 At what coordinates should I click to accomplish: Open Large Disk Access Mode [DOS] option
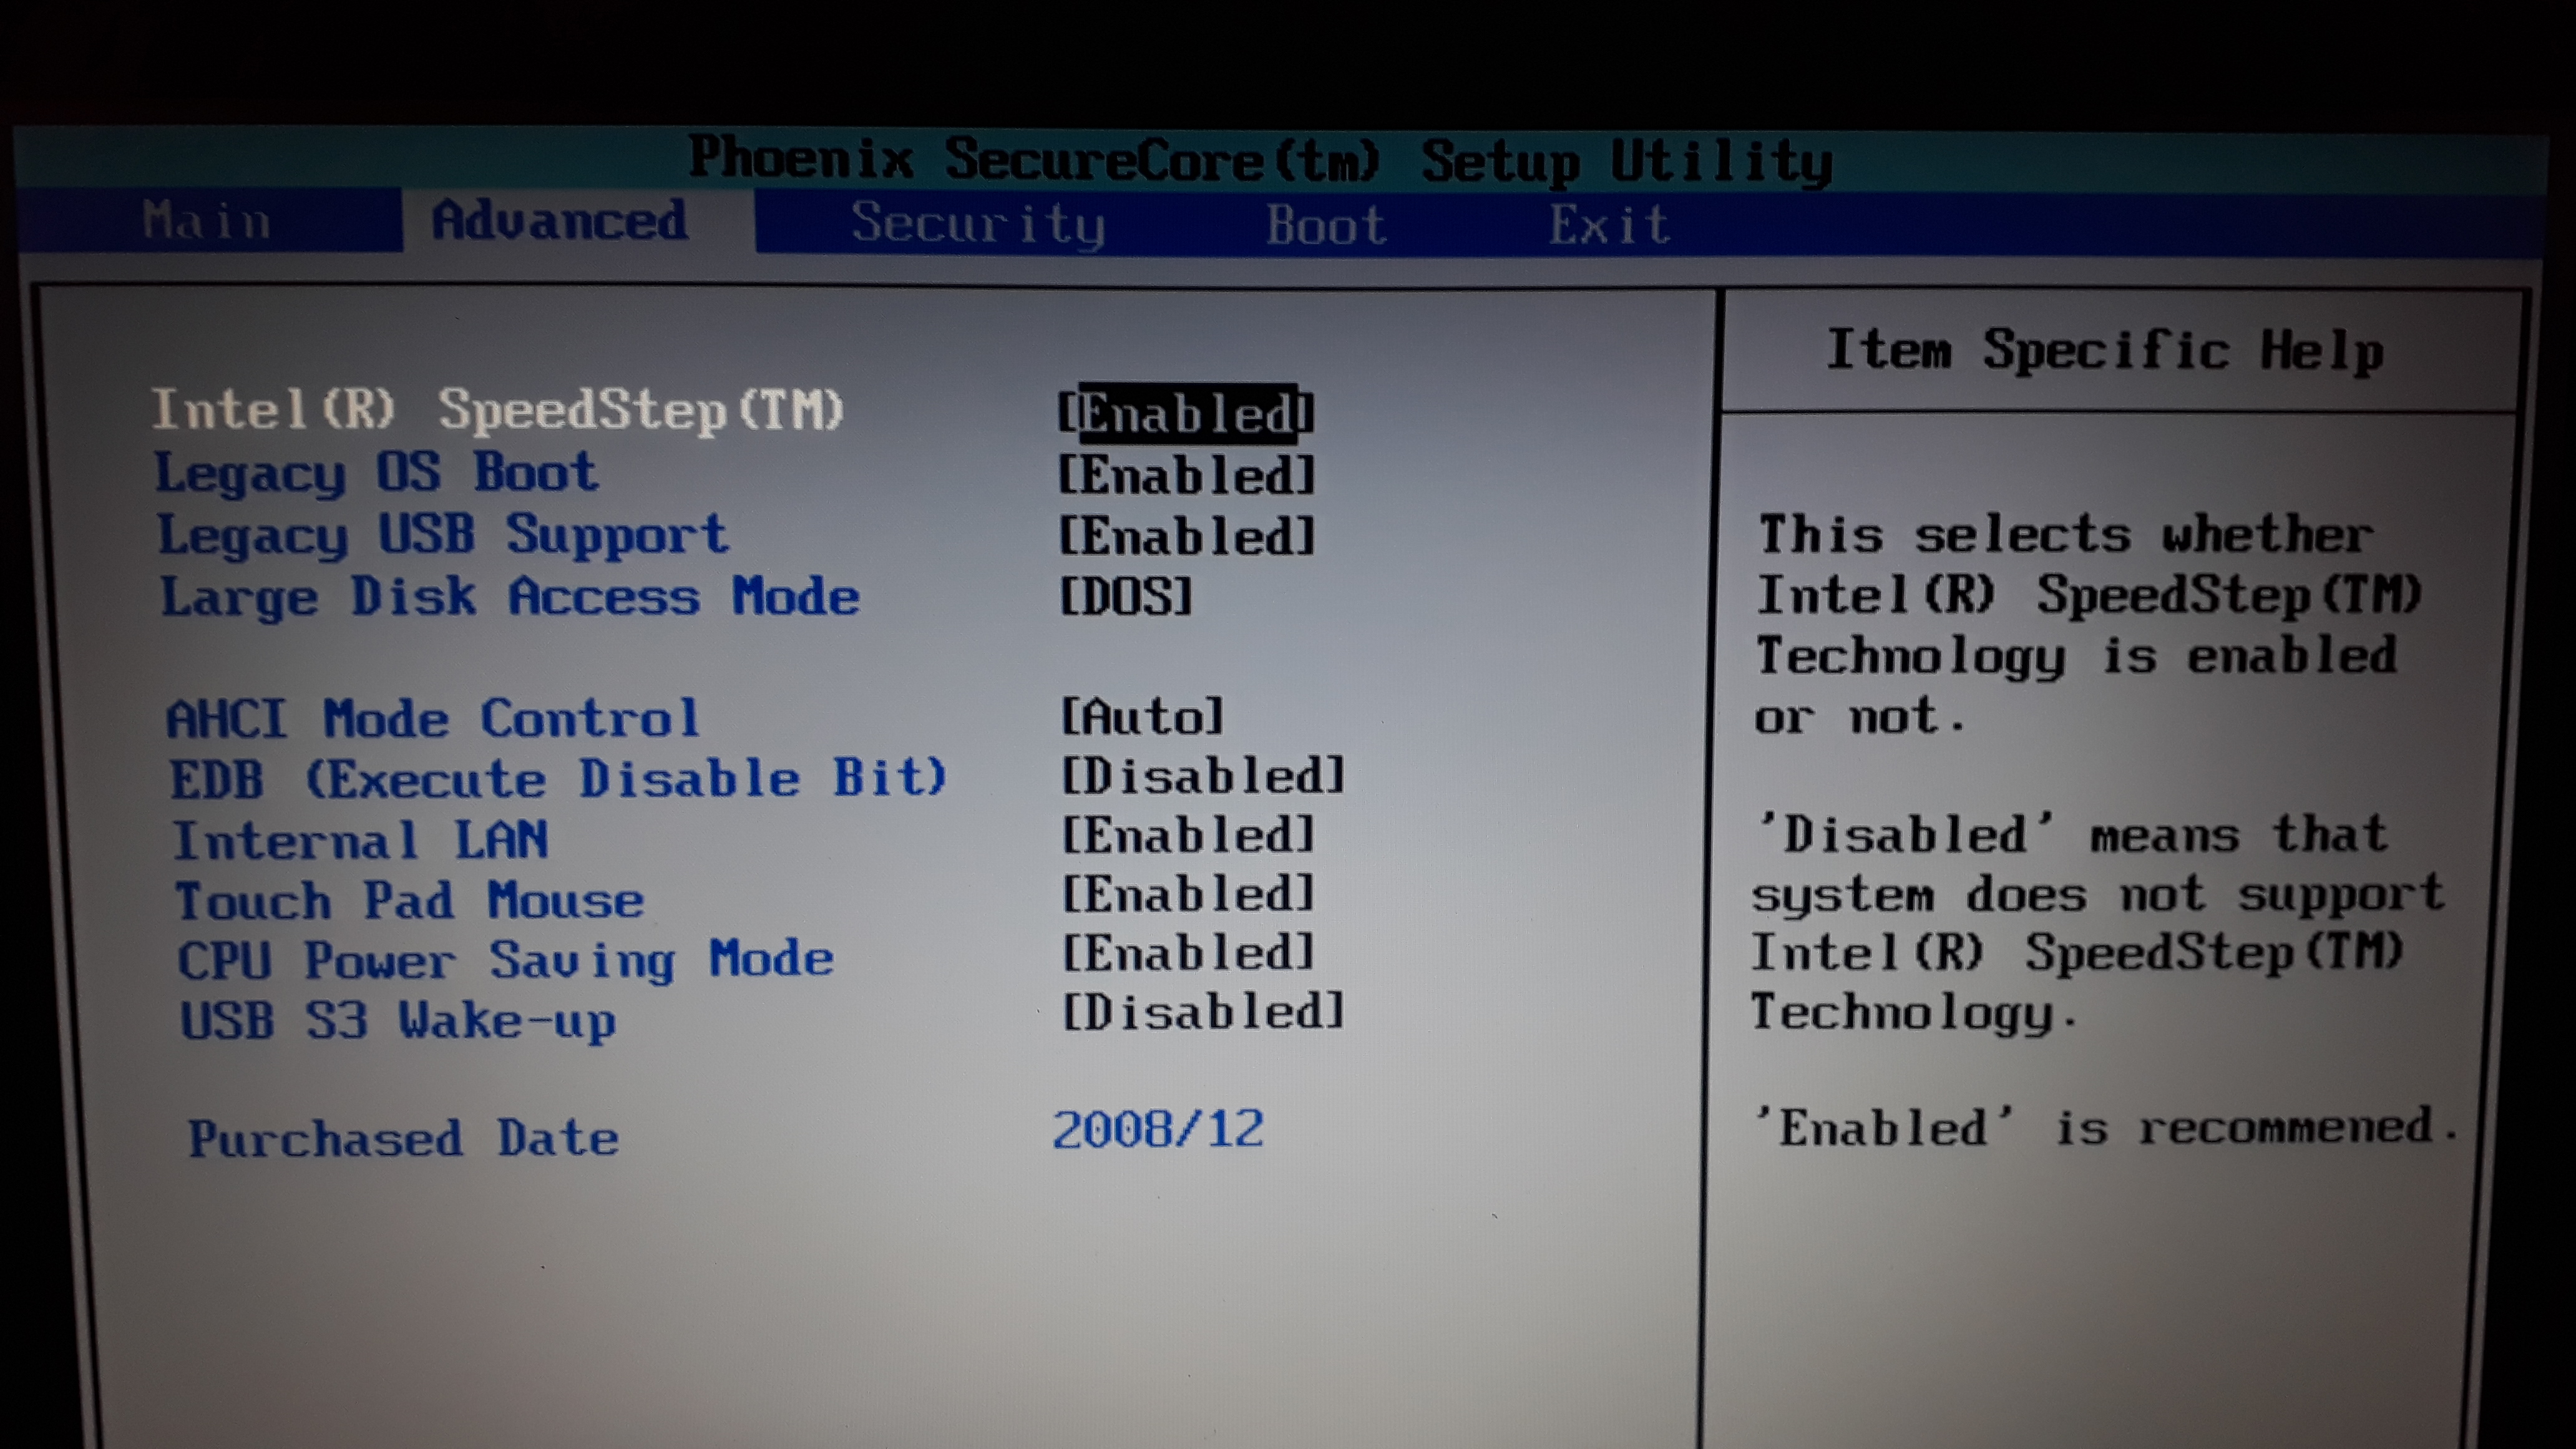pyautogui.click(x=1126, y=596)
